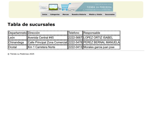Open the Inicio menu item
The image size is (152, 114).
[x=44, y=14]
